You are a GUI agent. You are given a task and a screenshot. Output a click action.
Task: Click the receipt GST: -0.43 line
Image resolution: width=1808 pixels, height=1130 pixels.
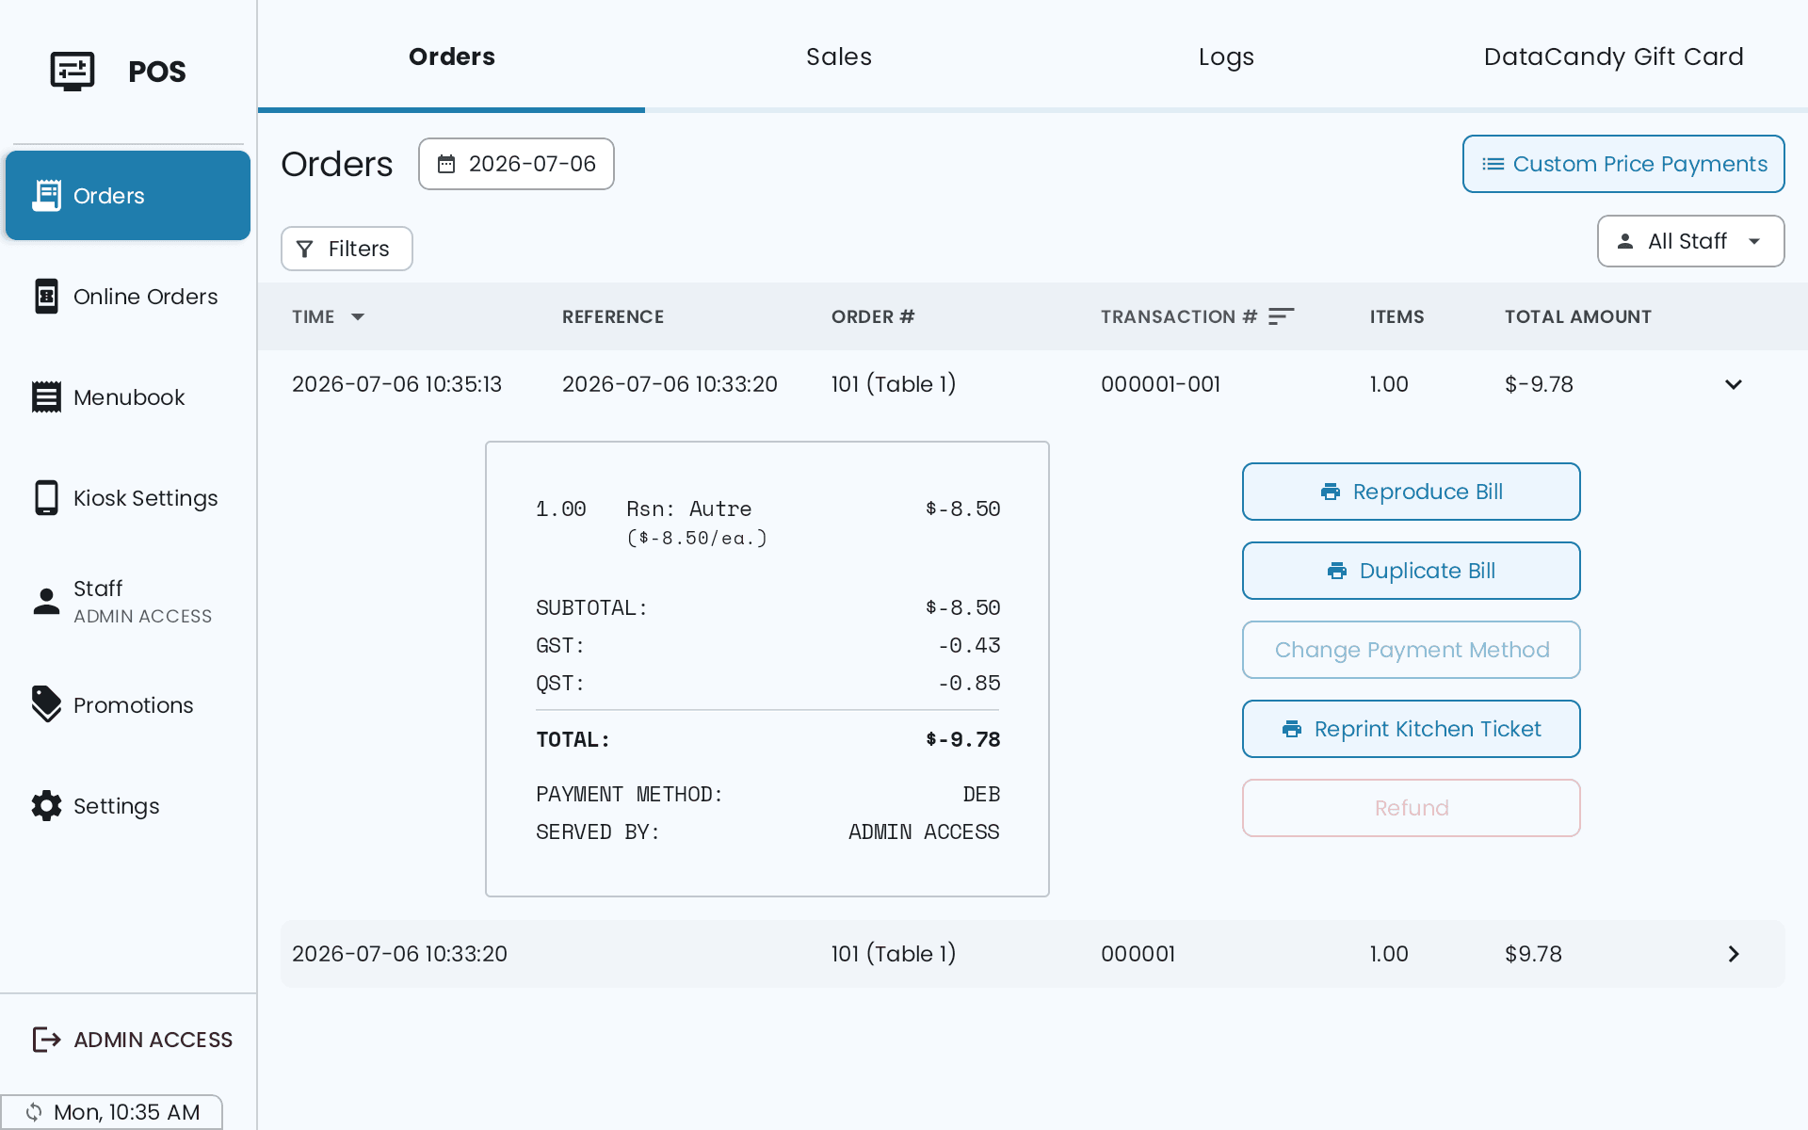767,646
